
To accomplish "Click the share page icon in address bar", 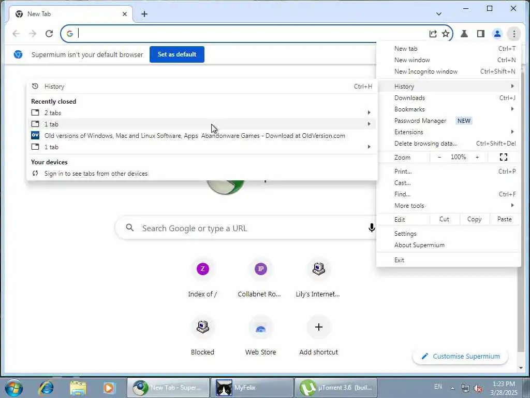I will (433, 34).
